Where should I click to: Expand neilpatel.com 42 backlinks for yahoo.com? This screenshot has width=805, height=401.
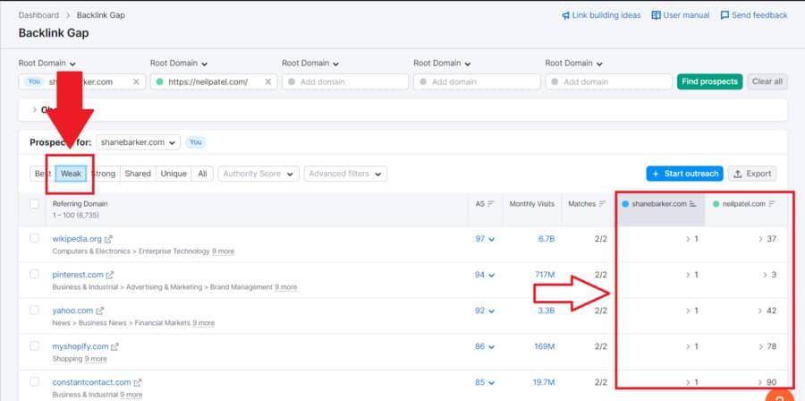pyautogui.click(x=767, y=311)
